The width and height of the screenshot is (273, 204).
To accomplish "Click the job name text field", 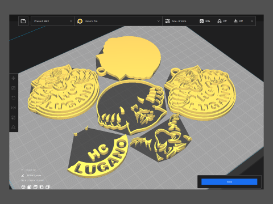I will tap(34, 176).
